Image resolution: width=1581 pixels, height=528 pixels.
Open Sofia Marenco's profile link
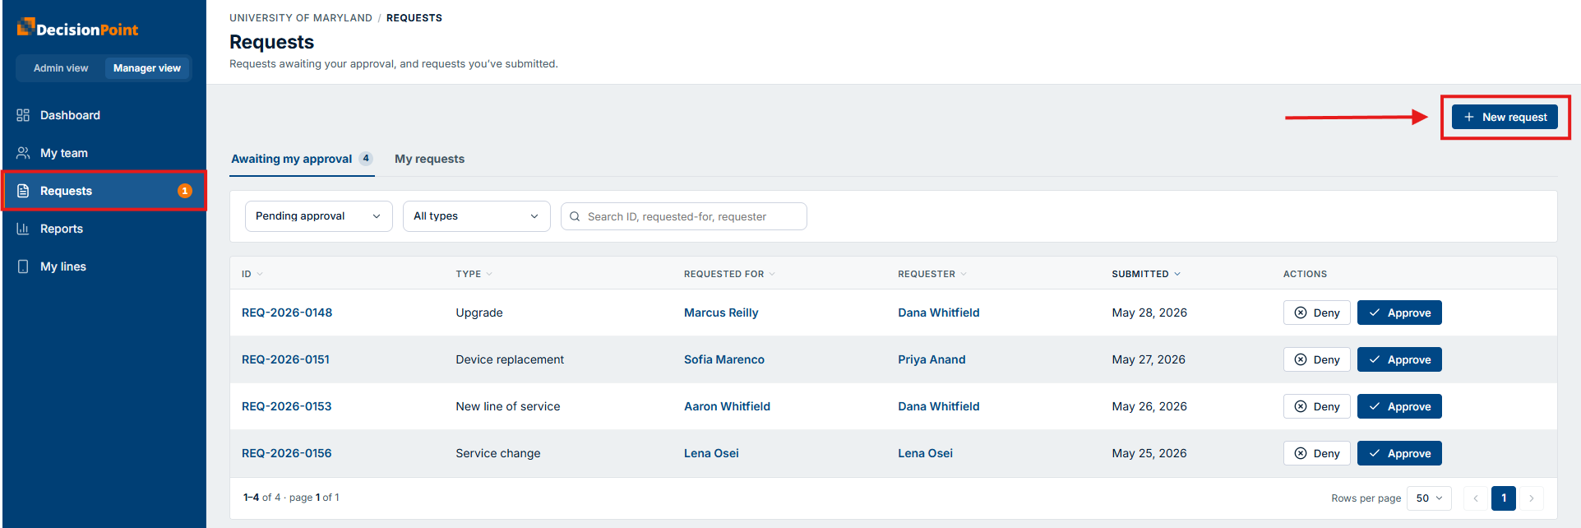point(724,359)
